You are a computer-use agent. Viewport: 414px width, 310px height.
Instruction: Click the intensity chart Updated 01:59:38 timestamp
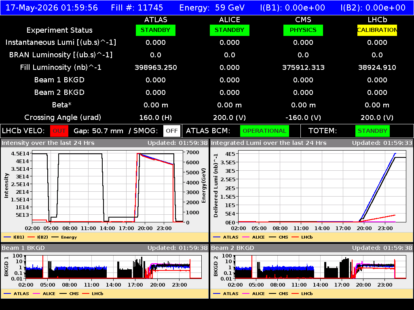[x=178, y=143]
